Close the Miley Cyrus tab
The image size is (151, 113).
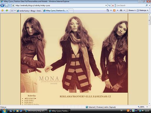tap(67, 11)
